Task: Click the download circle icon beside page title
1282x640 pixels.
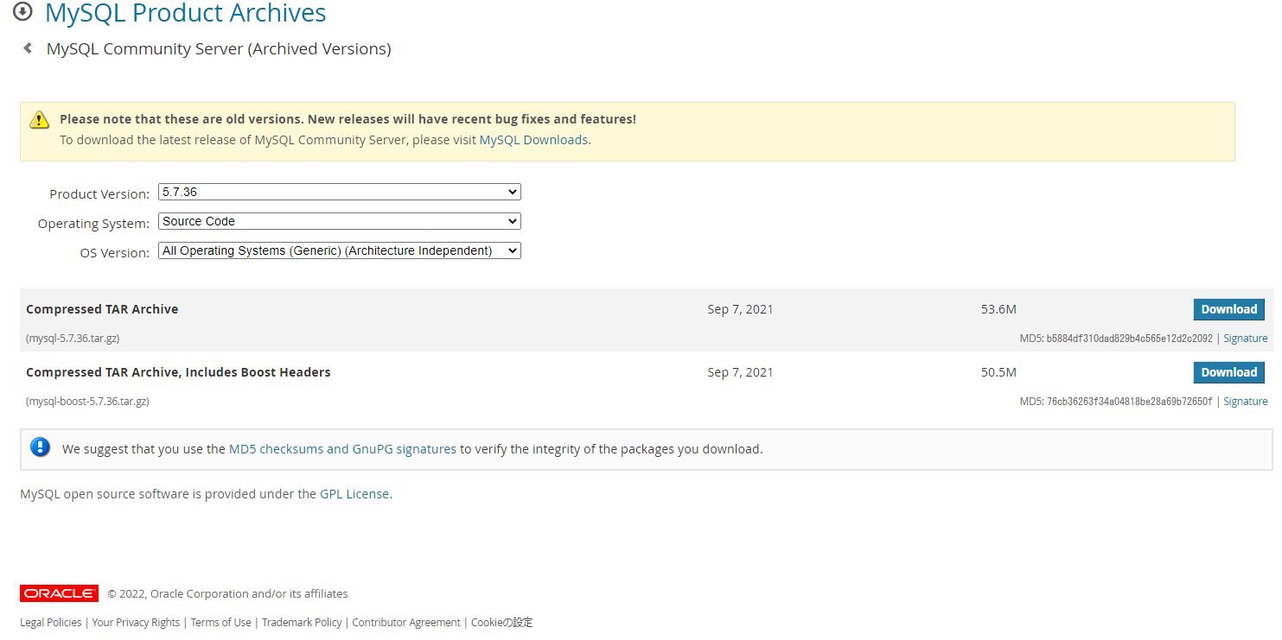Action: pyautogui.click(x=22, y=12)
